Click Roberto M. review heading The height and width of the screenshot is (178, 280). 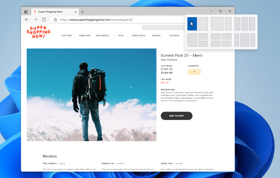tap(113, 163)
